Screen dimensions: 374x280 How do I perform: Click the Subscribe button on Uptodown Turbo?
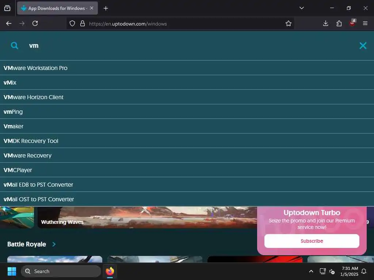click(312, 241)
